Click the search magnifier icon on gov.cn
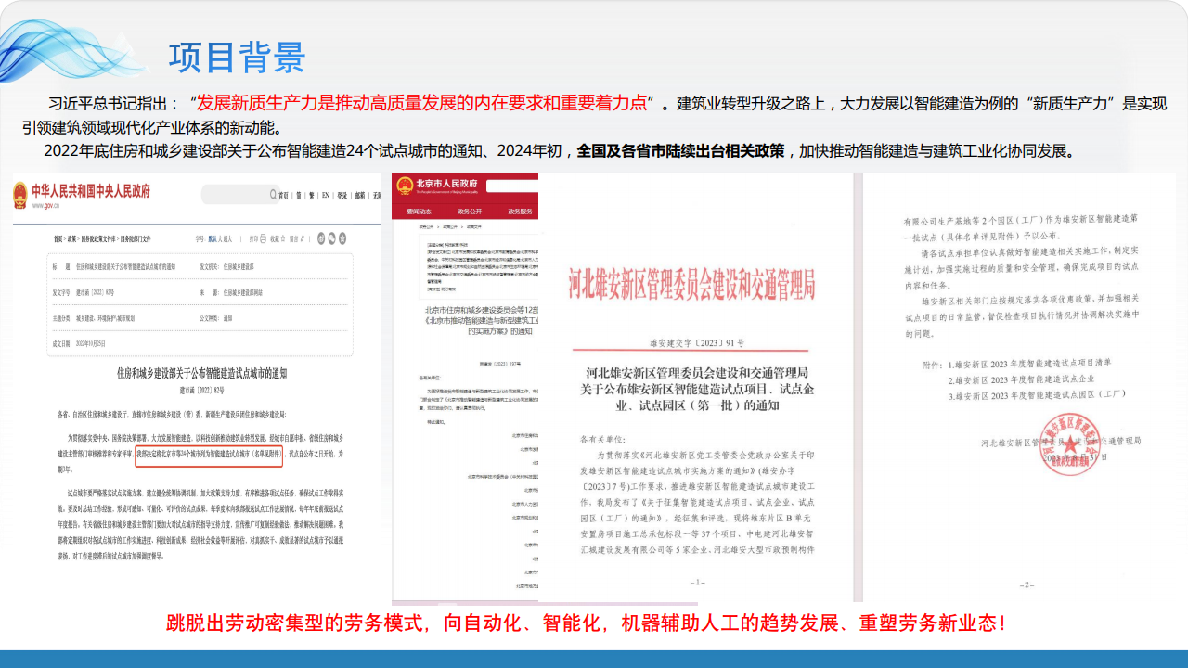 273,196
